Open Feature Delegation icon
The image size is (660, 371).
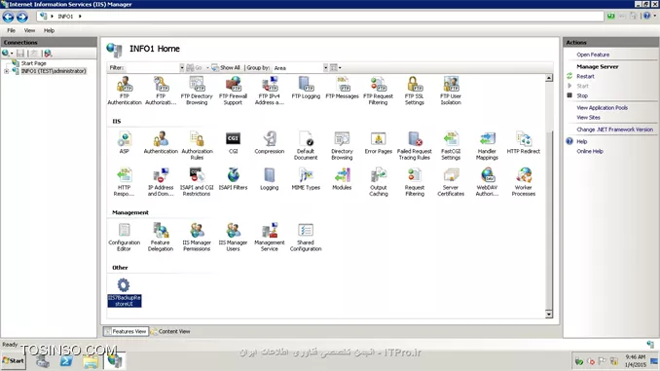tap(161, 237)
